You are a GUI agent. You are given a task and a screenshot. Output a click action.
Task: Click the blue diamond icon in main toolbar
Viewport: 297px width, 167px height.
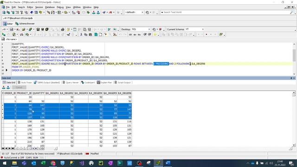32,13
